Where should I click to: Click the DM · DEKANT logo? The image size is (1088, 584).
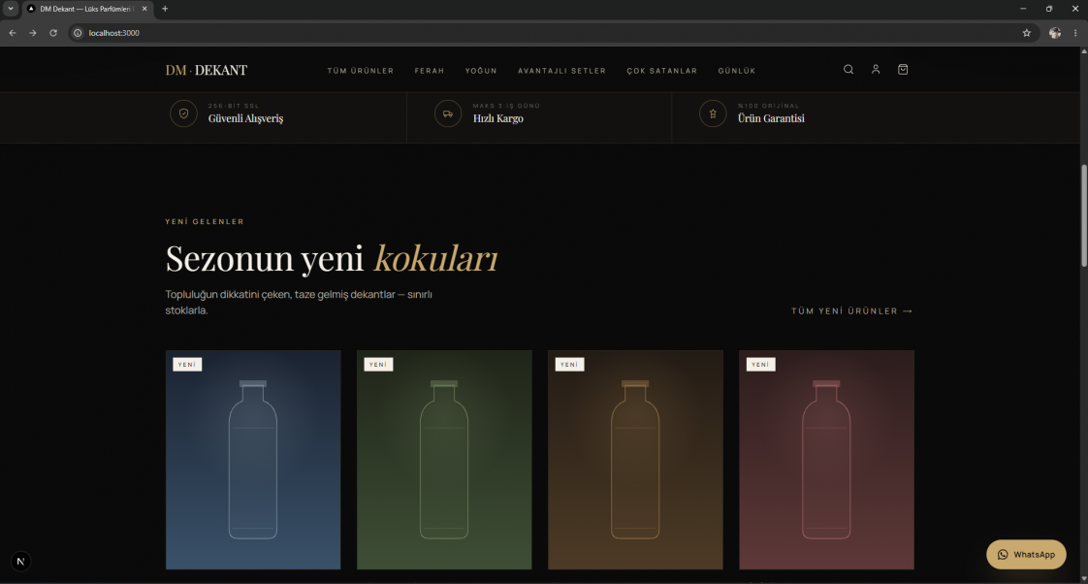coord(207,70)
